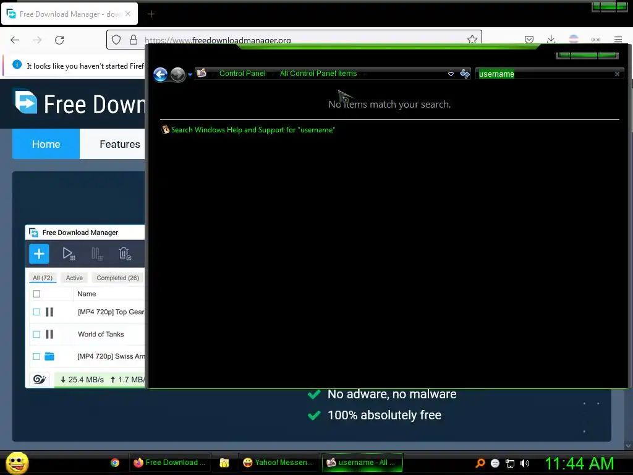Image resolution: width=633 pixels, height=475 pixels.
Task: Open the Firefox hamburger menu
Action: point(618,40)
